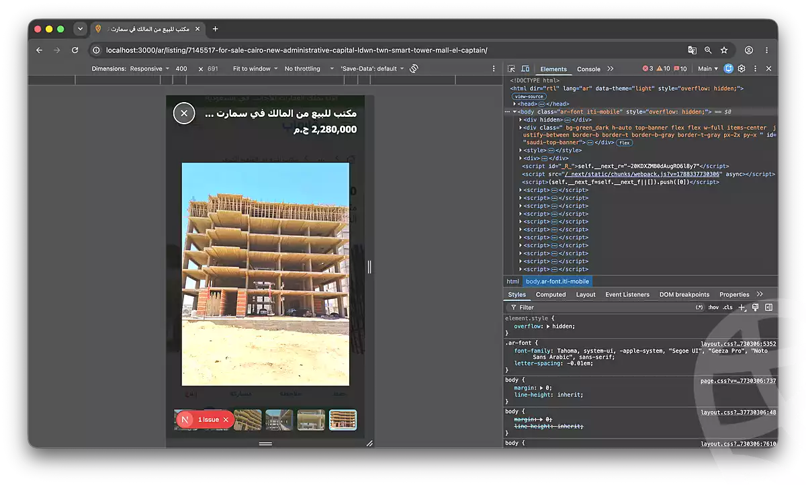Open the red N Next.js dev tools icon
The image size is (806, 485).
[x=185, y=420]
